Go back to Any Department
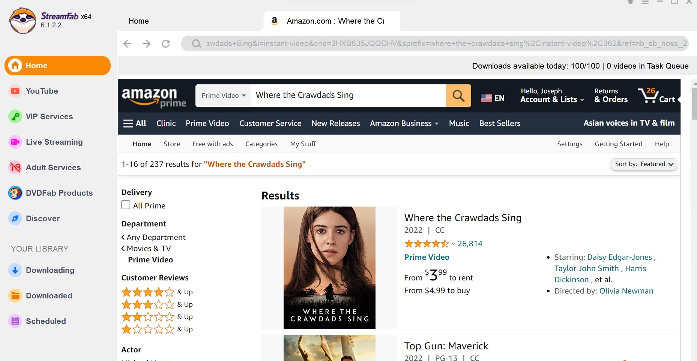 coord(153,237)
